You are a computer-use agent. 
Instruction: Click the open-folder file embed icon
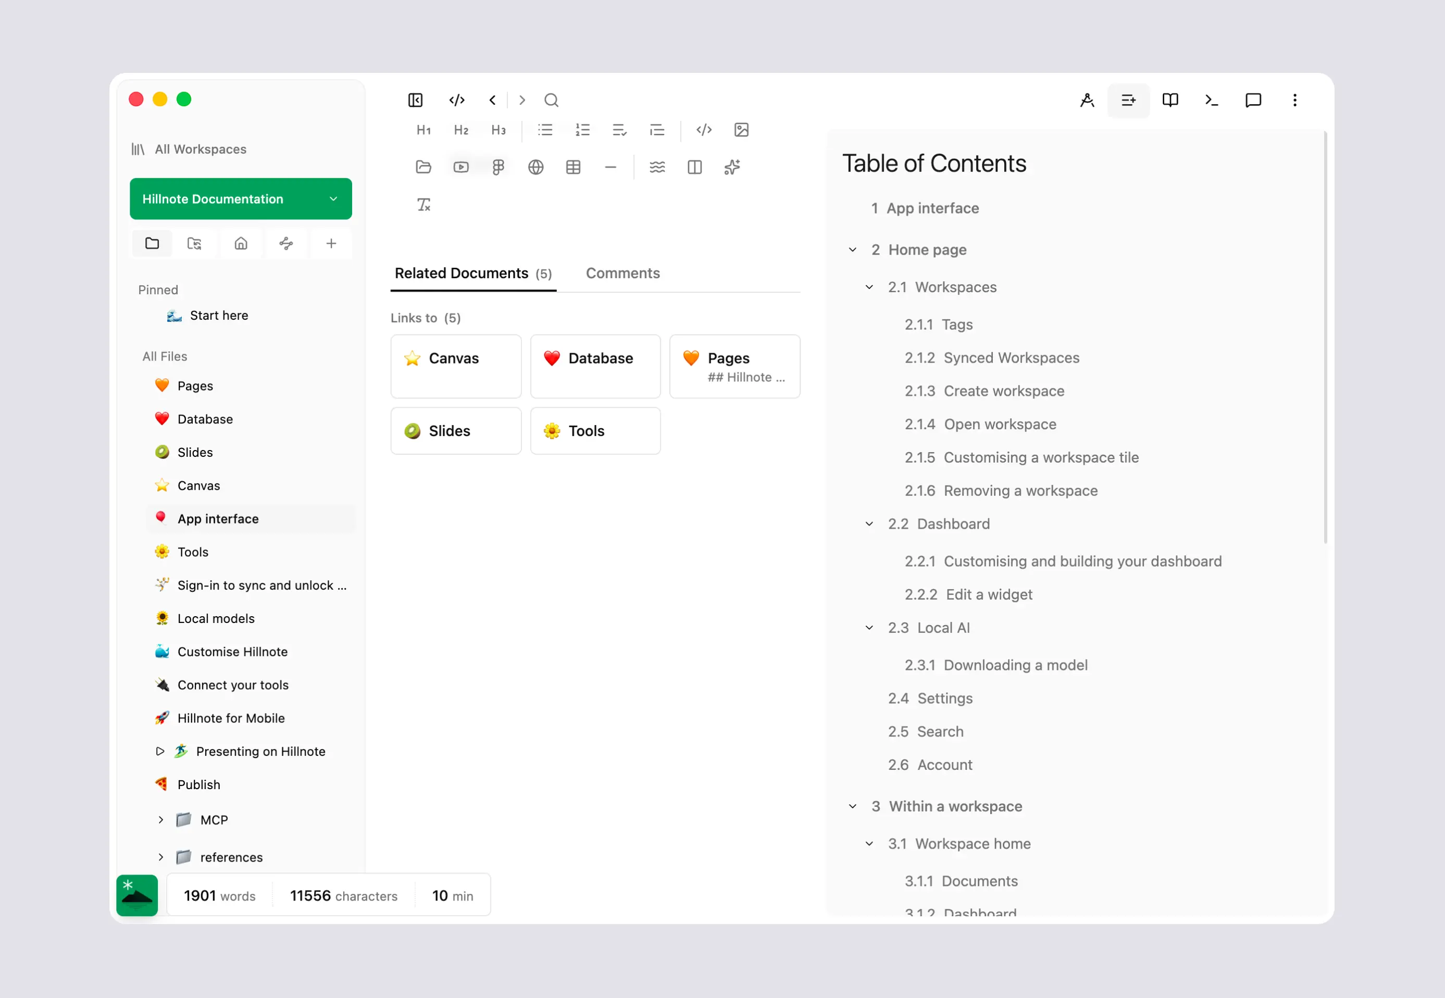coord(423,167)
